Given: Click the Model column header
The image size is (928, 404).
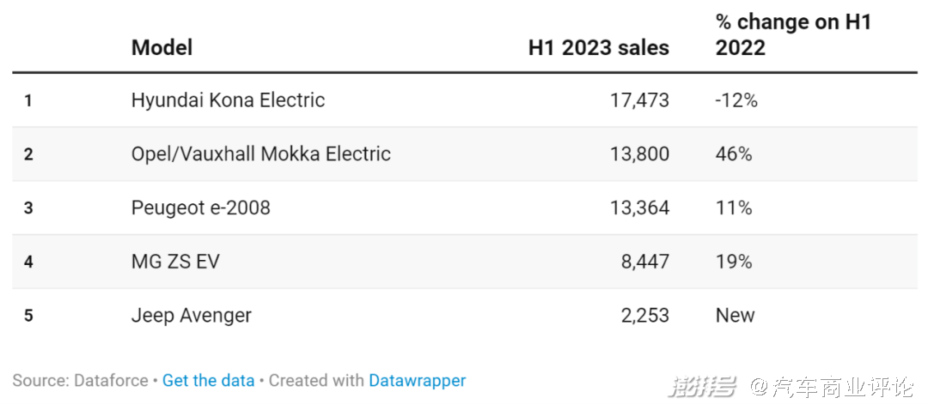Looking at the screenshot, I should 162,47.
